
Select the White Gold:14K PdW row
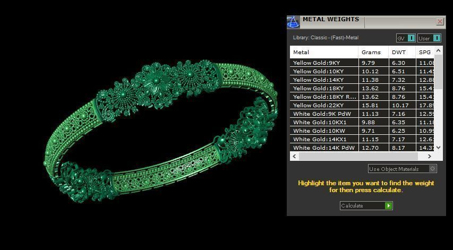tap(362, 148)
